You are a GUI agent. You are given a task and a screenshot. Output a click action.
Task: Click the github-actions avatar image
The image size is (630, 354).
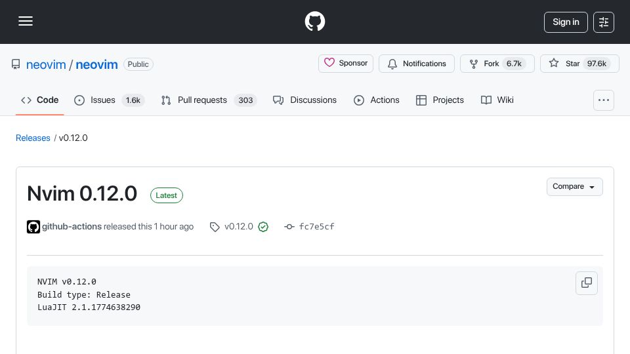[x=33, y=227]
